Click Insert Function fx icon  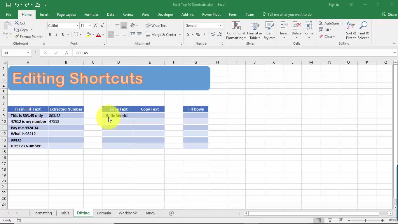click(x=67, y=53)
